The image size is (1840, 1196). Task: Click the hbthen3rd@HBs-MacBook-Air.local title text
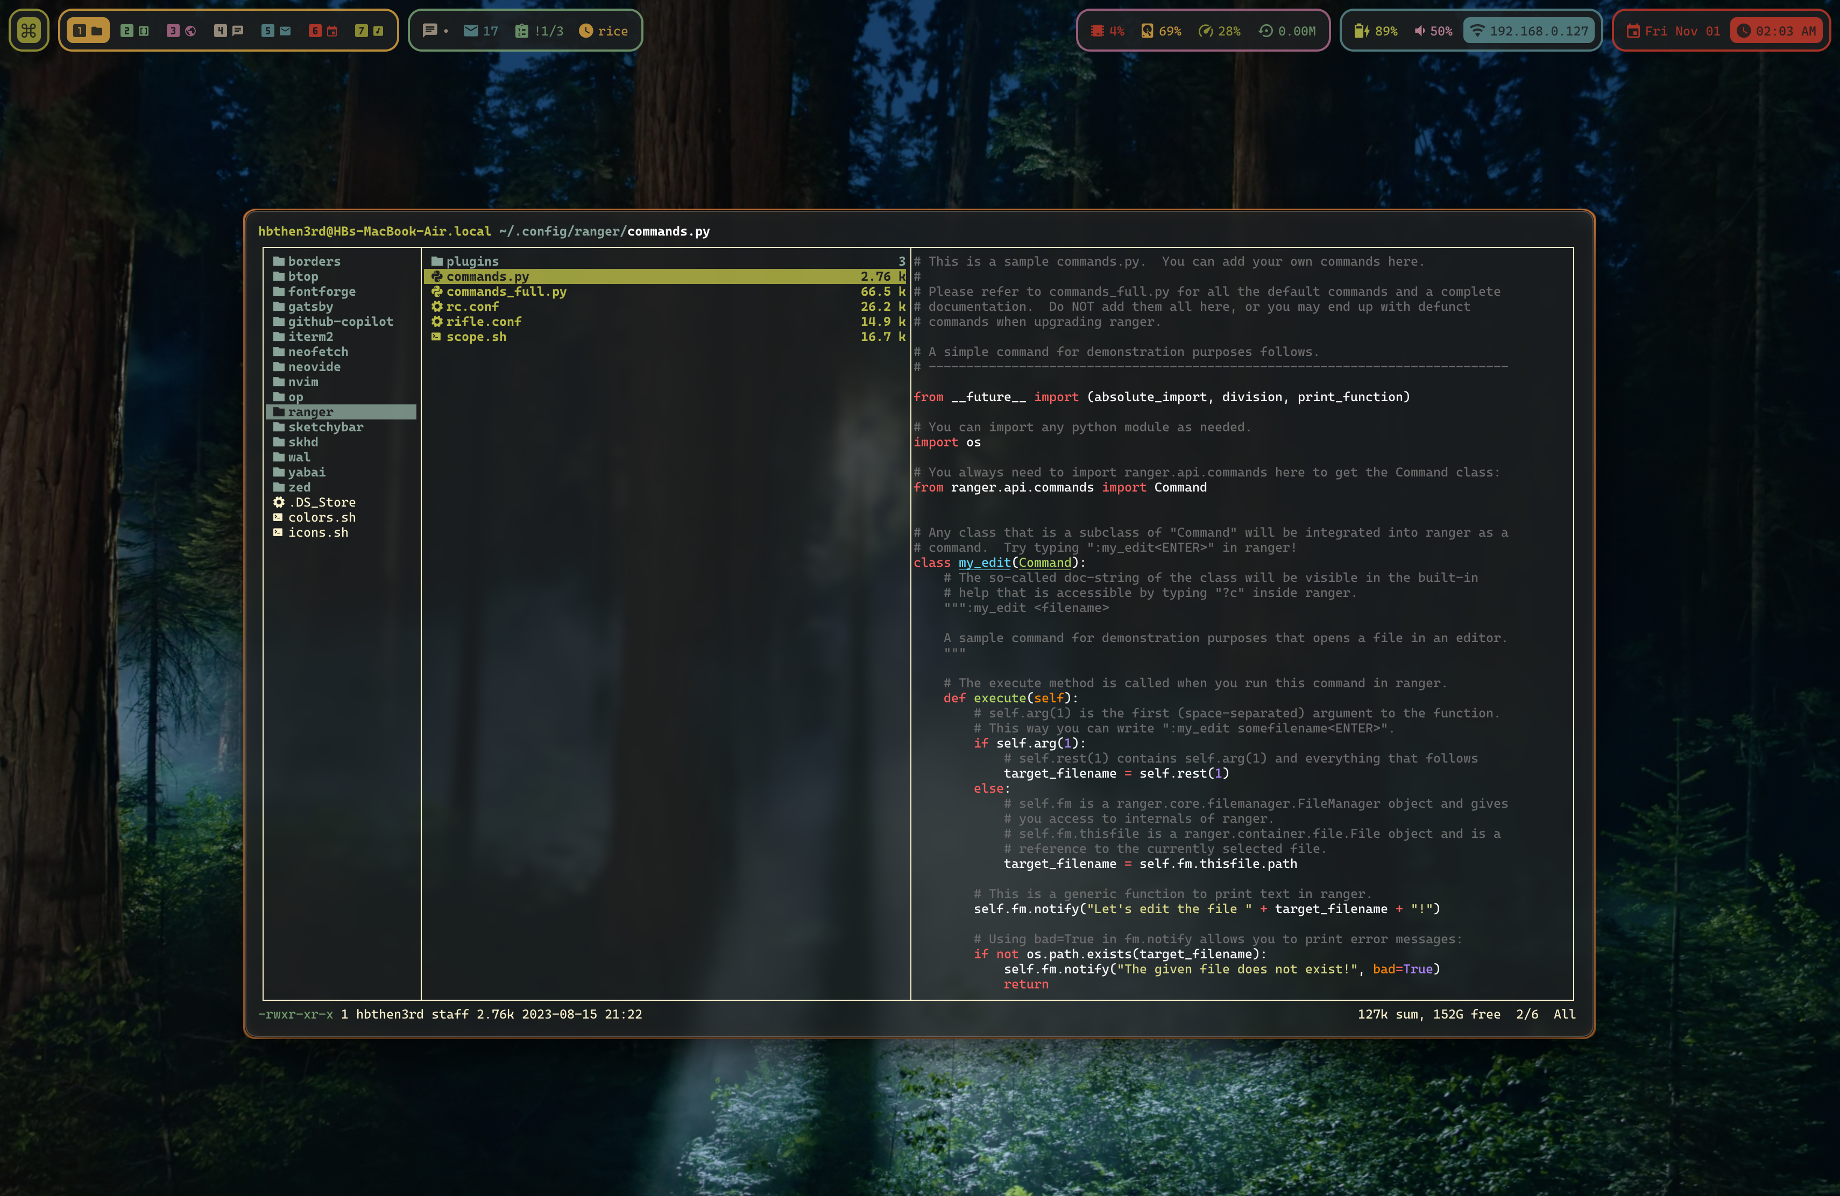(x=375, y=231)
